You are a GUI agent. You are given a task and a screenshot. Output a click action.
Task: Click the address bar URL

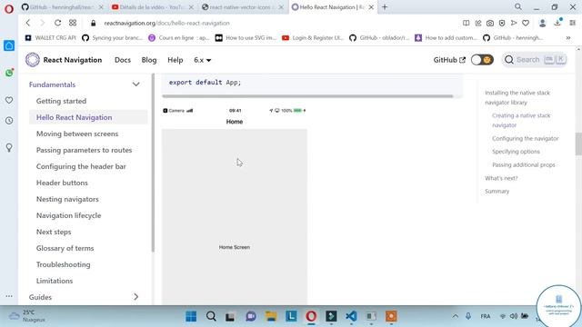click(166, 23)
